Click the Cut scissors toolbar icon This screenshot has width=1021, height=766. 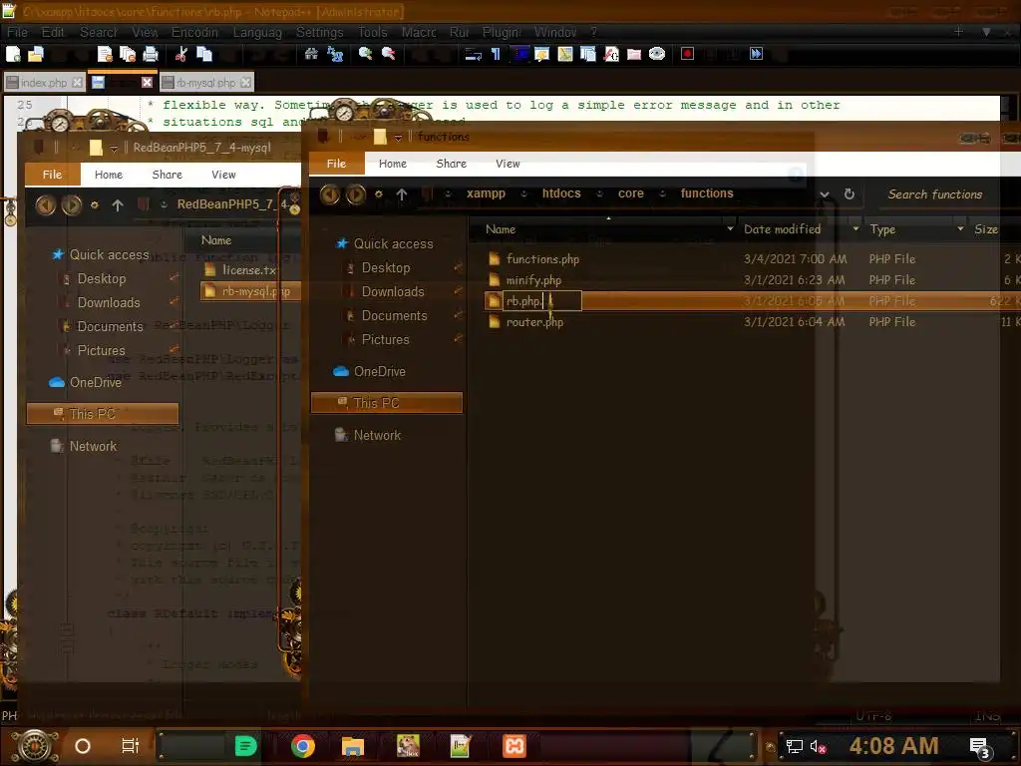coord(181,54)
